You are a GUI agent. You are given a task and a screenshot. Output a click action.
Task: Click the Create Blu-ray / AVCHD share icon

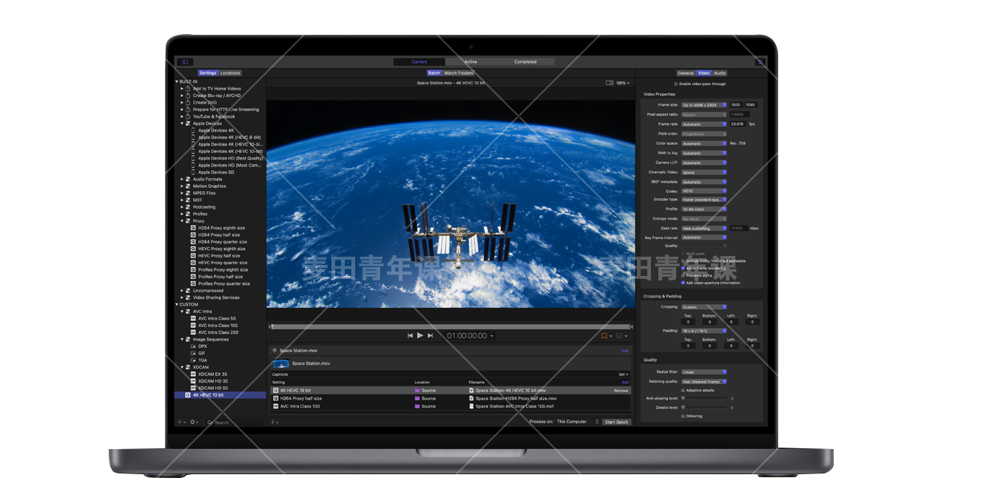pyautogui.click(x=188, y=95)
